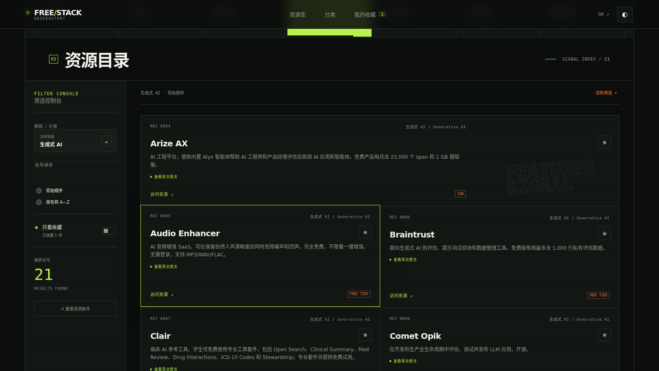Star the Braintrust resource
The width and height of the screenshot is (659, 371).
604,233
